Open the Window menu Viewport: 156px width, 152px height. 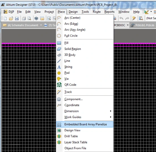click(x=124, y=12)
